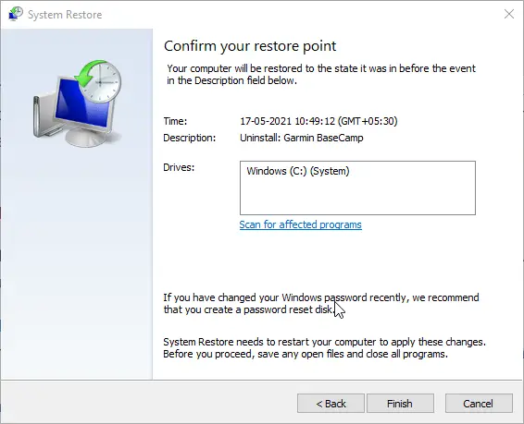Click the Uninstall: Garmin BaseCamp description text
524x424 pixels.
302,138
